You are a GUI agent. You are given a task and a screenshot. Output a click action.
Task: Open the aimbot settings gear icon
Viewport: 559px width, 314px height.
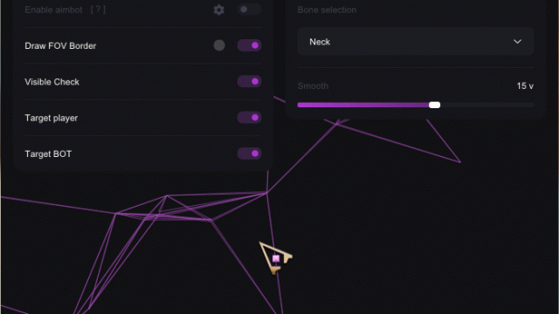(x=219, y=10)
